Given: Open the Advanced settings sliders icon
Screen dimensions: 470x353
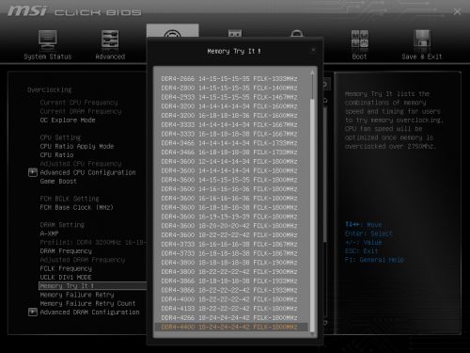Looking at the screenshot, I should 110,40.
